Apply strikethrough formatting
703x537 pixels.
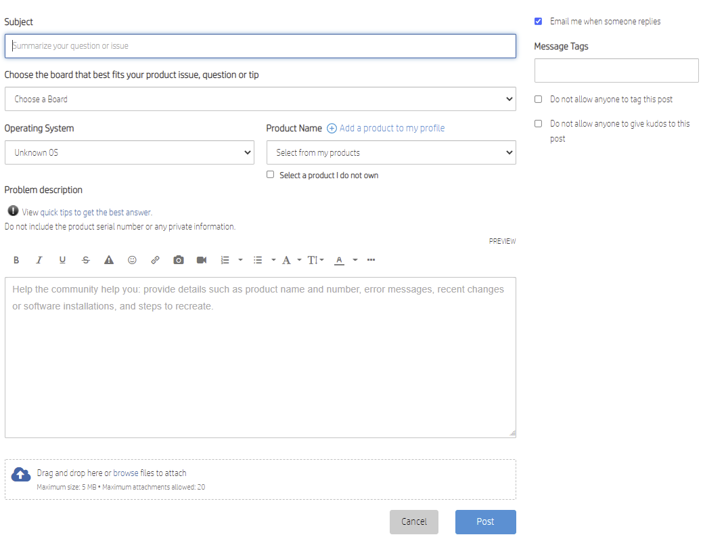tap(86, 259)
